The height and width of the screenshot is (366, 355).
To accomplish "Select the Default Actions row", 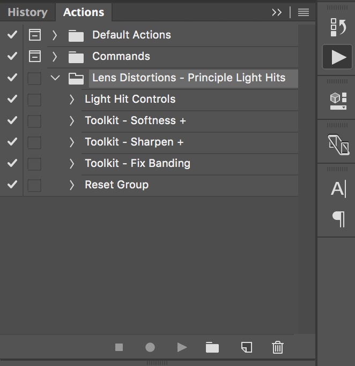I will click(x=173, y=35).
